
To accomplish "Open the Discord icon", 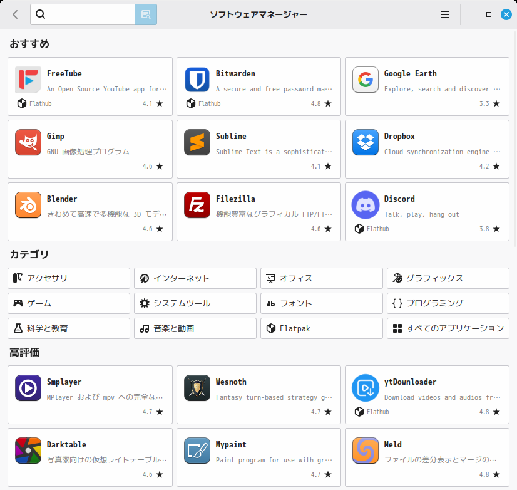I will coord(366,205).
